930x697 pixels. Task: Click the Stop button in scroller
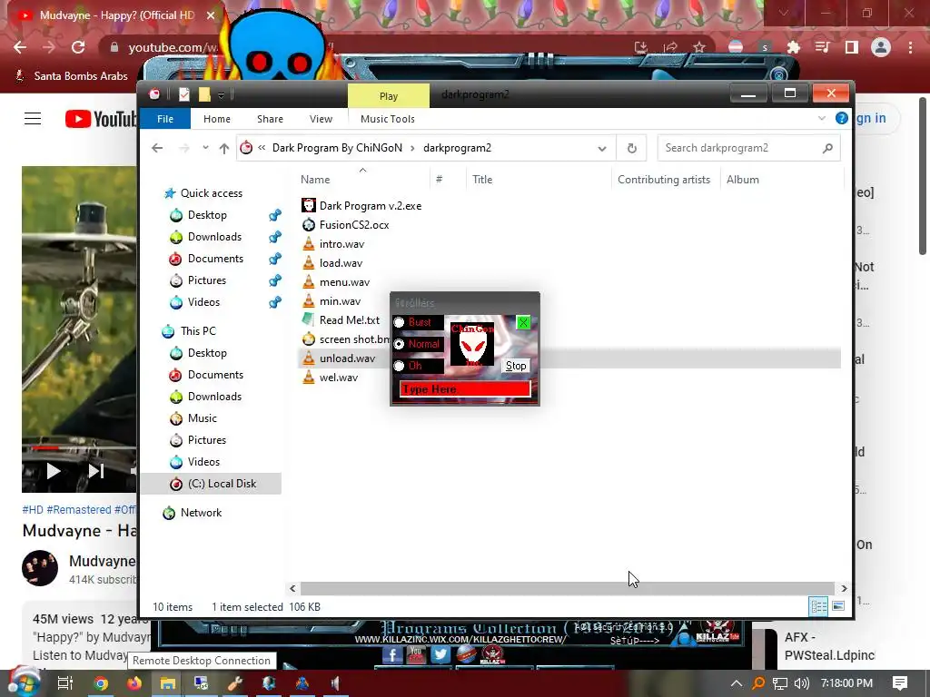516,366
